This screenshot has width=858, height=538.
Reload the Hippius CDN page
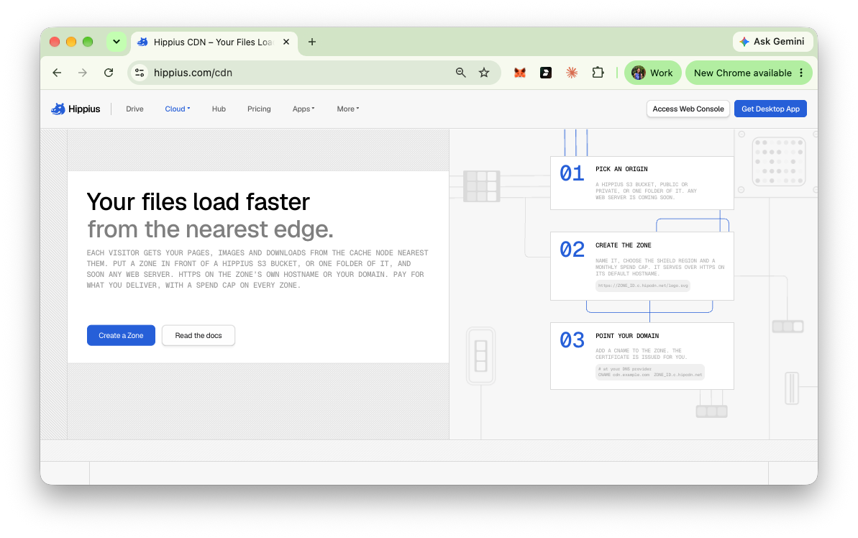109,73
